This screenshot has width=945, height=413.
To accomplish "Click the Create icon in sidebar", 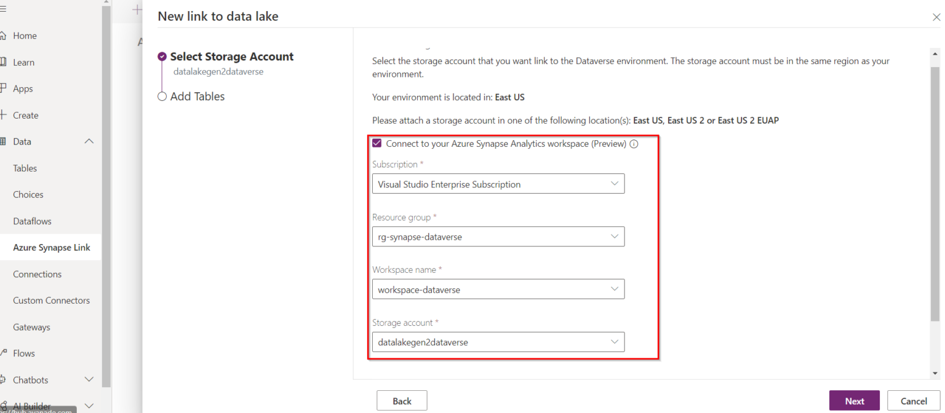I will [x=25, y=114].
